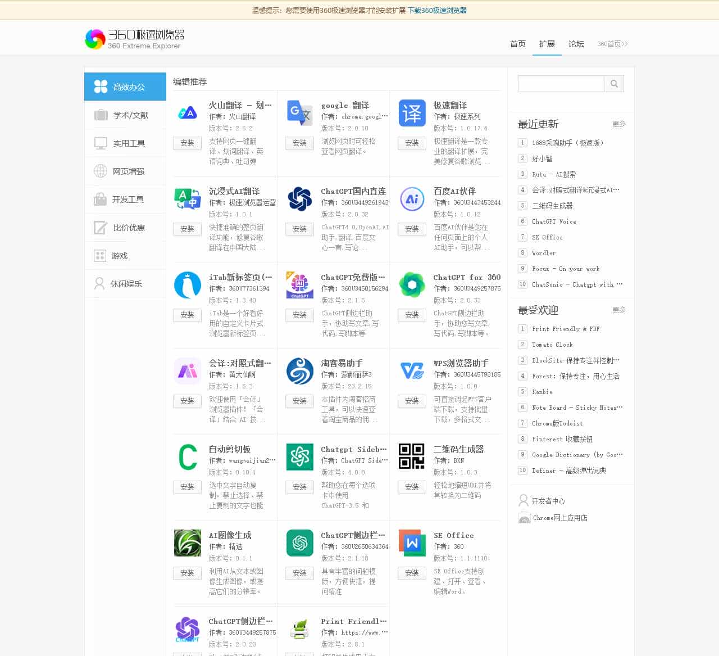
Task: Open Ruta - AI搜索 in recent updates
Action: pos(554,174)
